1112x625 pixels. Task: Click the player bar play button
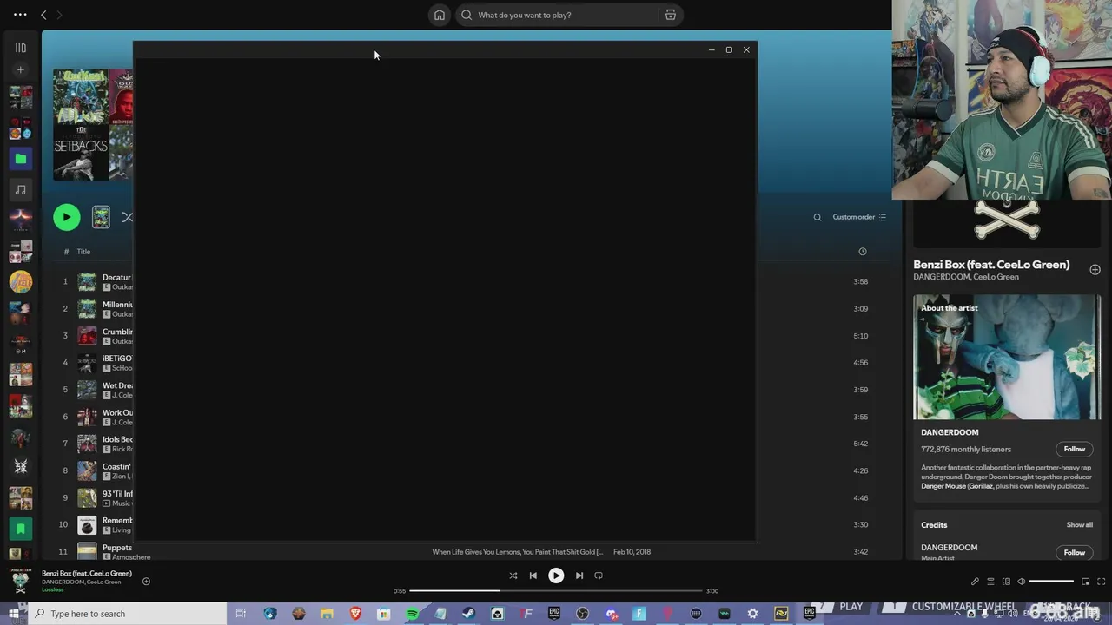556,576
